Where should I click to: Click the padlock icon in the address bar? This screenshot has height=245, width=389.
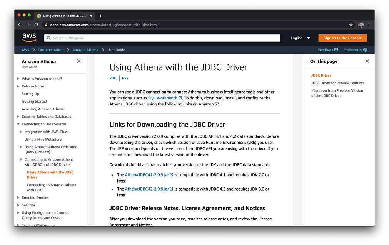(47, 25)
